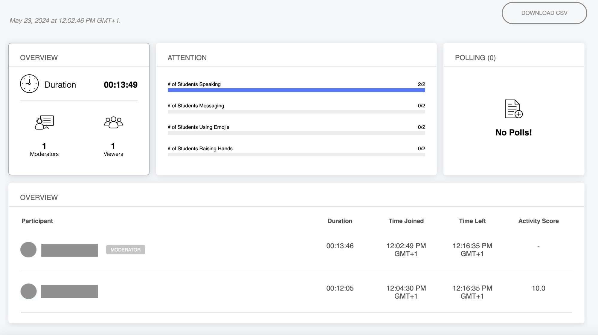The height and width of the screenshot is (335, 598).
Task: Click the Download CSV button
Action: tap(544, 13)
